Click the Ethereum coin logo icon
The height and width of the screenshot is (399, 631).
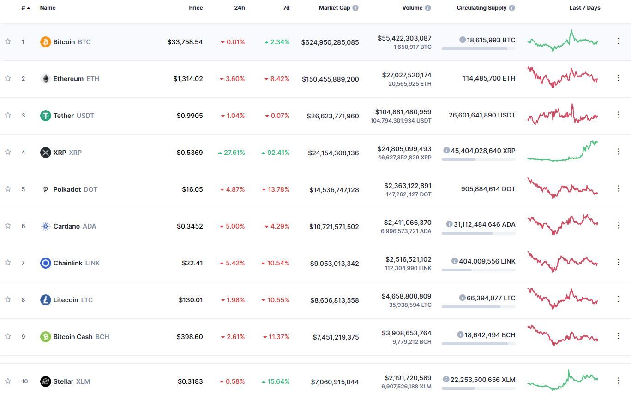(45, 79)
